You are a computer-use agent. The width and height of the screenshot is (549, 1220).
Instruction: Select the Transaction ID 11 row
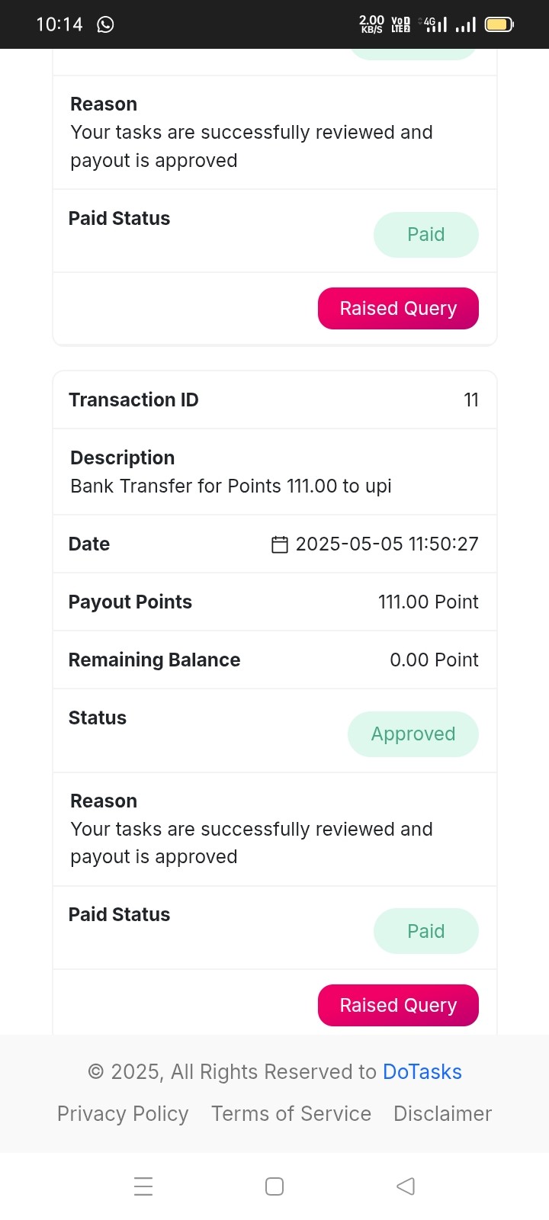[x=274, y=400]
